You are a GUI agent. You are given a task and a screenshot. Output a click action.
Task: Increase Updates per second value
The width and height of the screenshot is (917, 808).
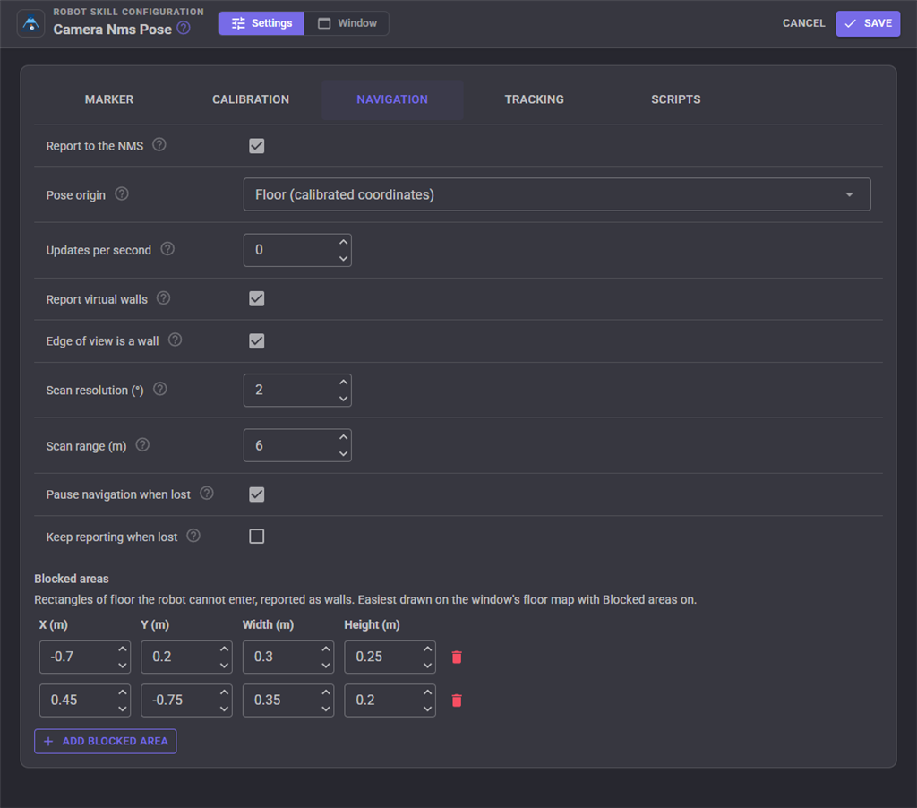tap(343, 242)
